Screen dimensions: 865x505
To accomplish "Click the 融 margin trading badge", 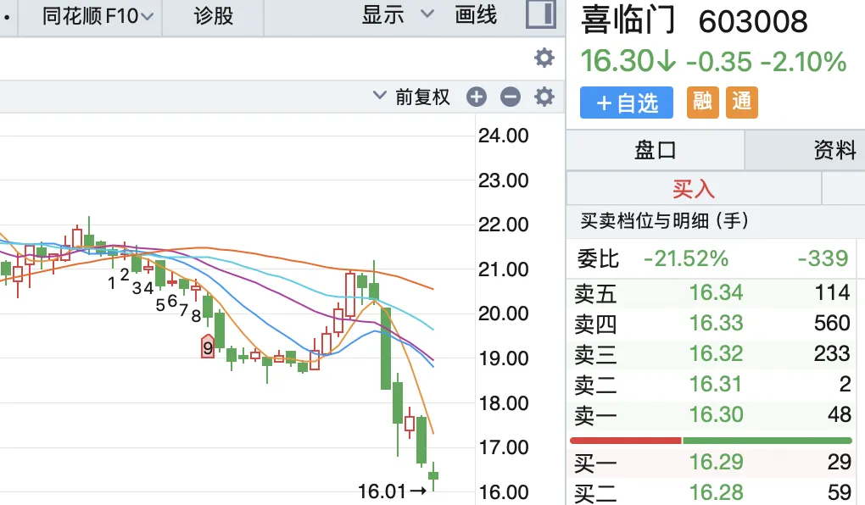I will point(702,102).
